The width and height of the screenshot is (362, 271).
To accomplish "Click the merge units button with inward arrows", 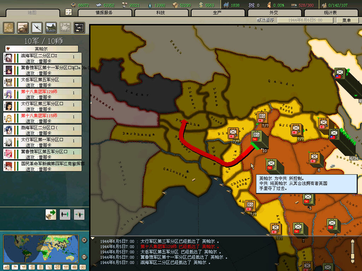I will click(79, 215).
